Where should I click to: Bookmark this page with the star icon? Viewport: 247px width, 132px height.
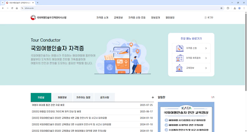point(221,8)
